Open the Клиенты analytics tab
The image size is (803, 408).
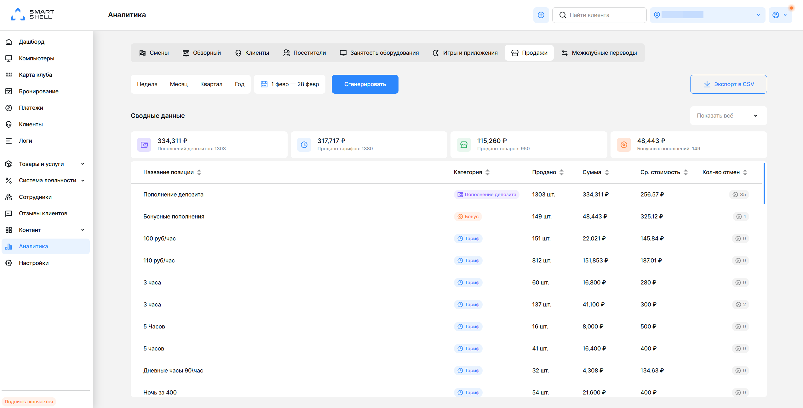[x=252, y=53]
